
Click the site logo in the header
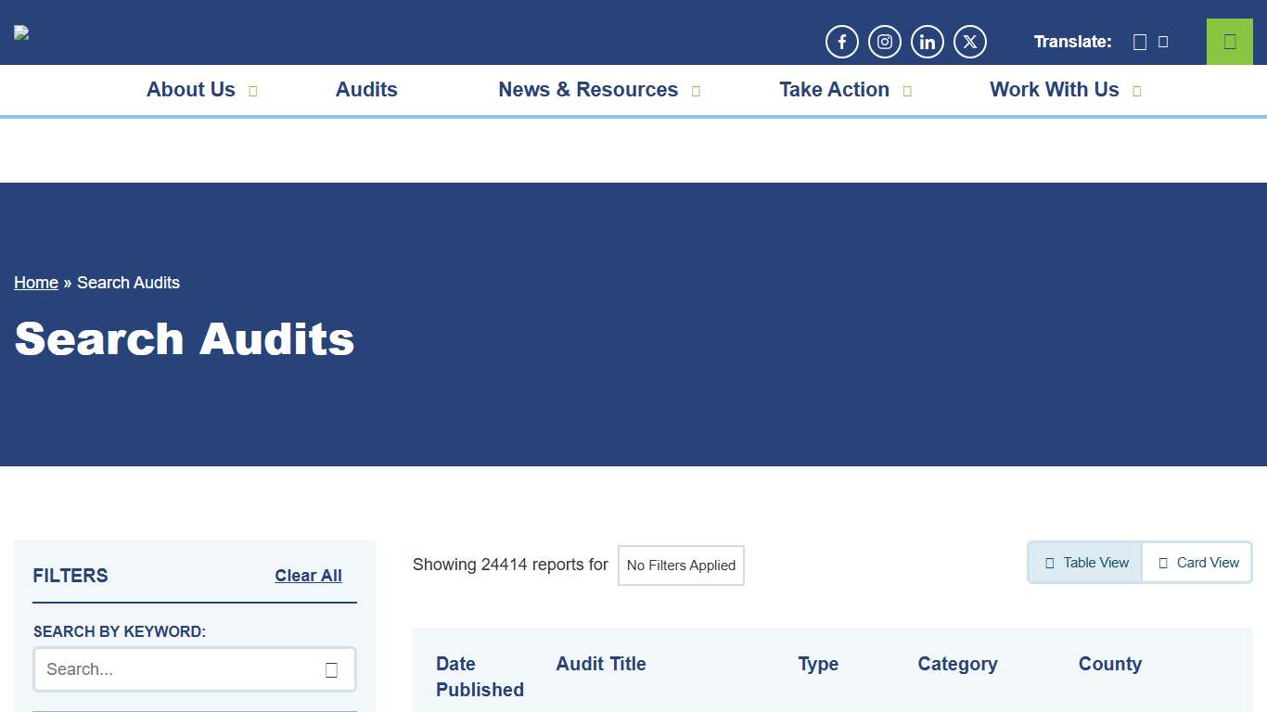(20, 32)
